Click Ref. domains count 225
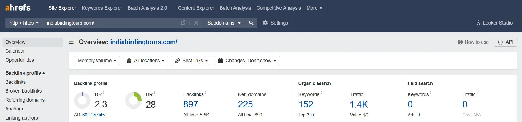 click(x=245, y=104)
